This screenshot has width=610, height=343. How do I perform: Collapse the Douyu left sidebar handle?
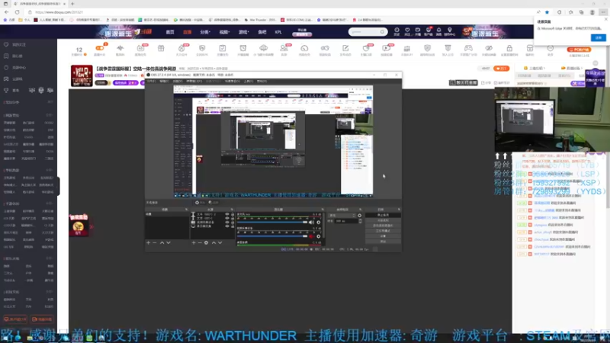tap(59, 186)
